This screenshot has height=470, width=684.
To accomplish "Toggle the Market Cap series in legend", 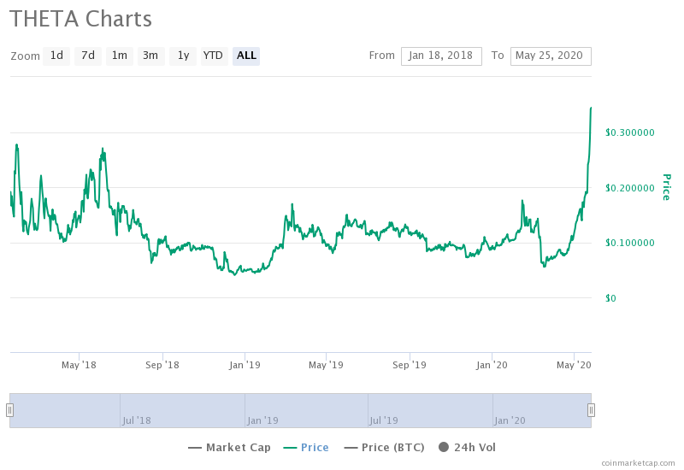I will pyautogui.click(x=229, y=447).
